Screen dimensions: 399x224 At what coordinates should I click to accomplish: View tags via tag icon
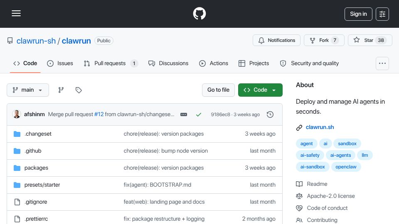79,90
